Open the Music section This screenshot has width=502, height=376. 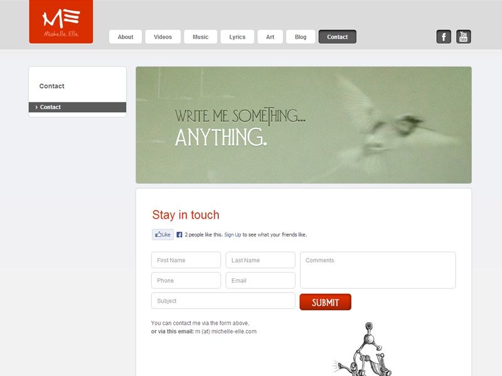click(x=200, y=37)
